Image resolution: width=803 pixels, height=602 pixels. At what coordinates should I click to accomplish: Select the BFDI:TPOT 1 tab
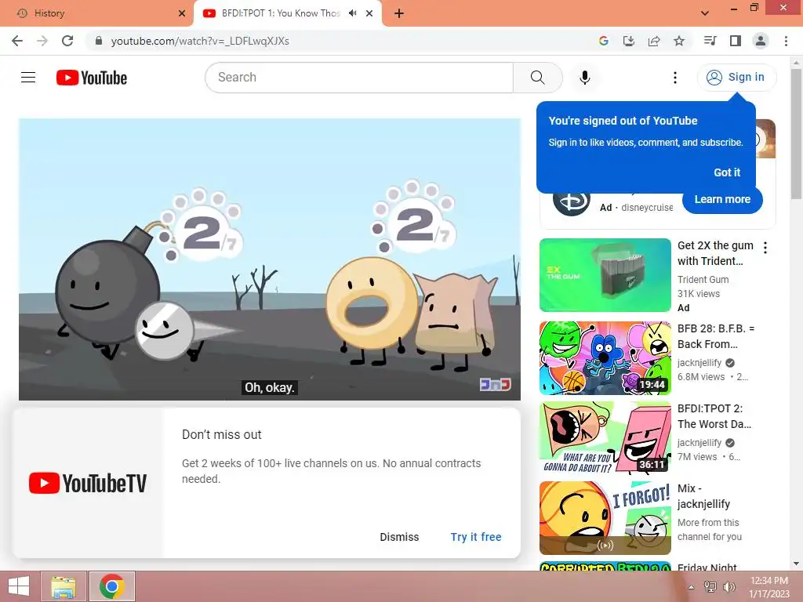pos(287,13)
